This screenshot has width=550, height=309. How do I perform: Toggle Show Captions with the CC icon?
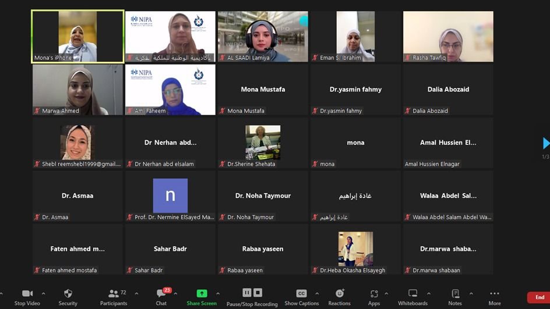point(301,294)
